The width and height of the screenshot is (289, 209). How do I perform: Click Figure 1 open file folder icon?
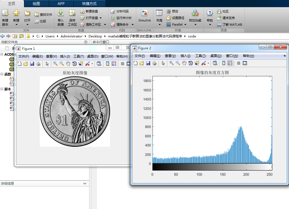click(x=25, y=64)
